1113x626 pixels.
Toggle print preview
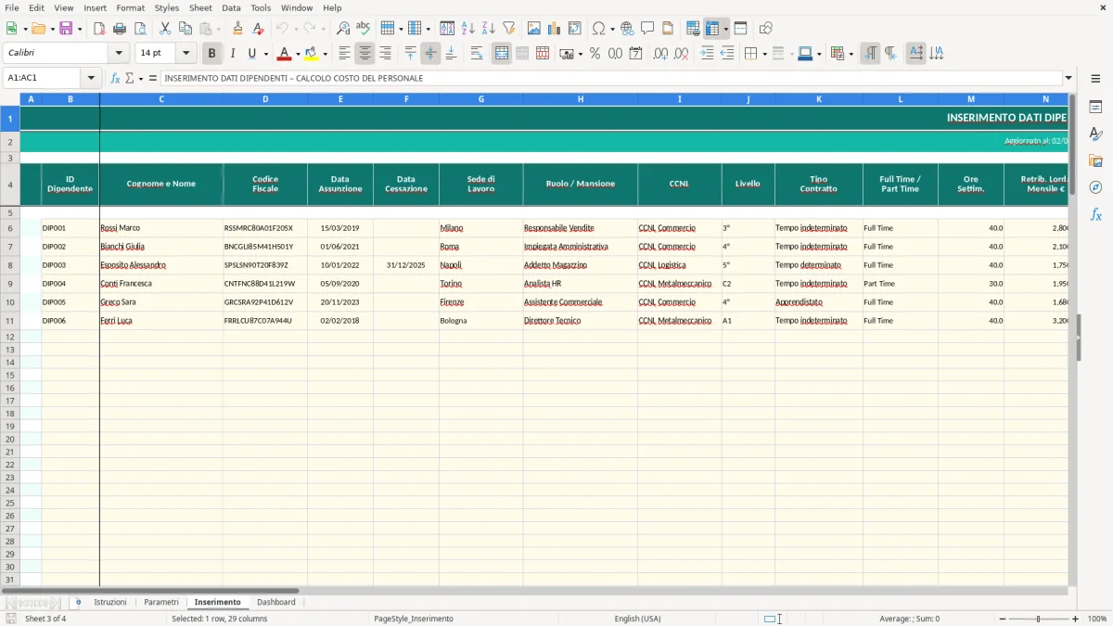coord(139,29)
